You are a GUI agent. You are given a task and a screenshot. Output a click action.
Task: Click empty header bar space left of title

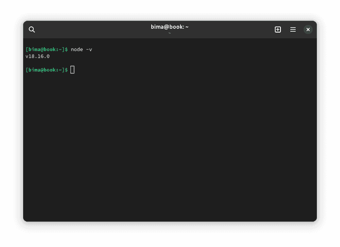94,29
